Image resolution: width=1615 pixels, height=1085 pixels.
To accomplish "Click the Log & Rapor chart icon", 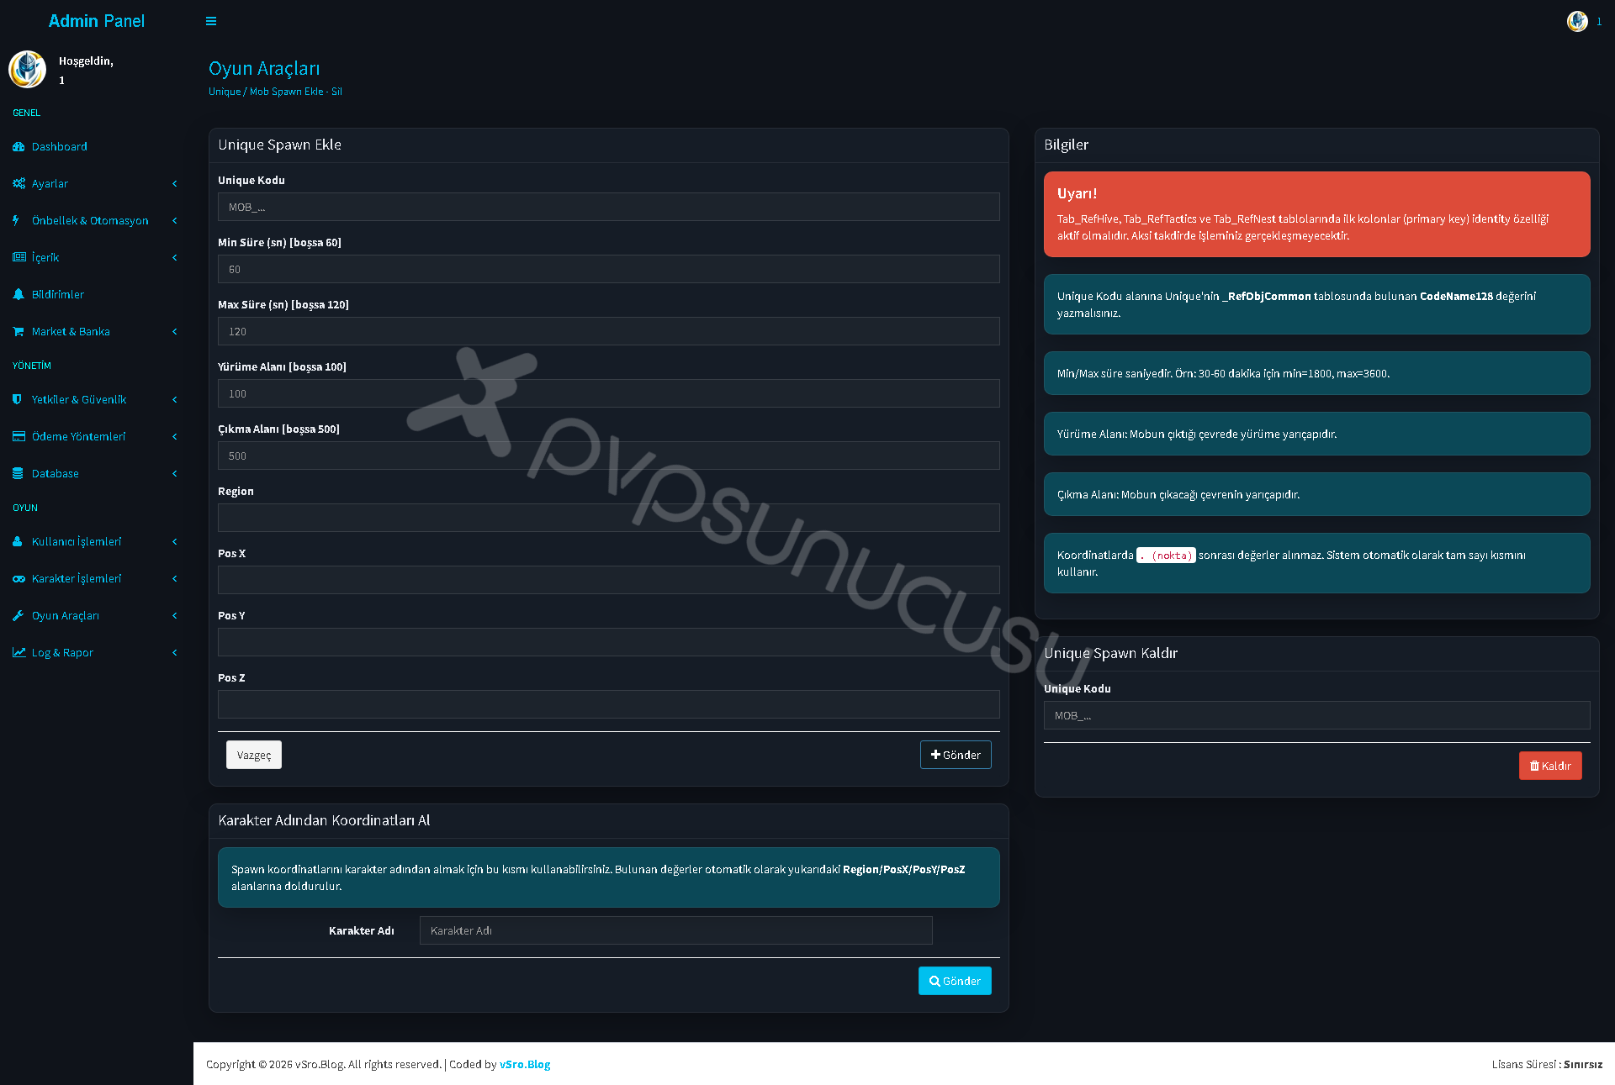I will point(19,652).
